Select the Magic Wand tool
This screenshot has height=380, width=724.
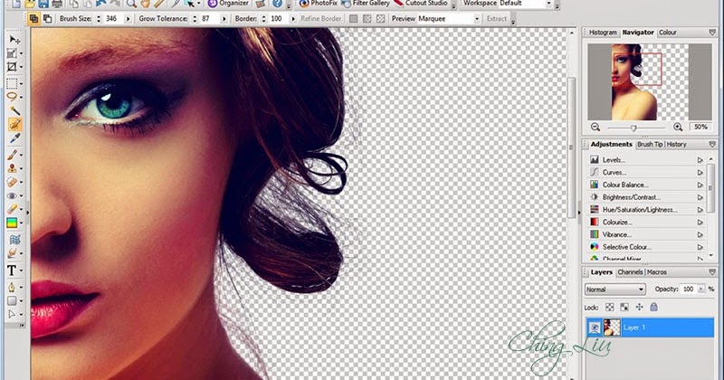coord(14,110)
